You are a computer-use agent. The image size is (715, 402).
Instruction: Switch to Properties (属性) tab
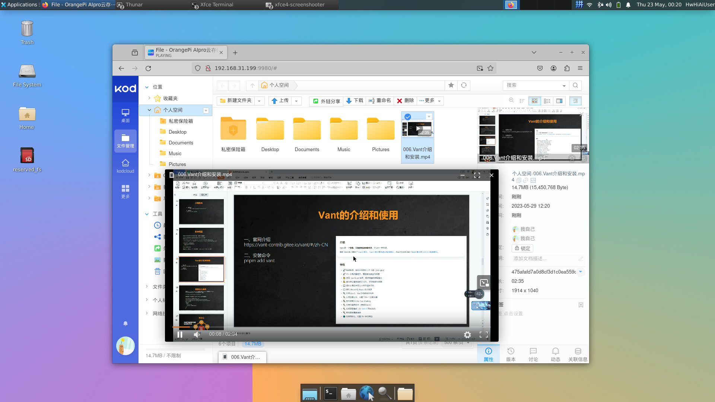(x=489, y=354)
